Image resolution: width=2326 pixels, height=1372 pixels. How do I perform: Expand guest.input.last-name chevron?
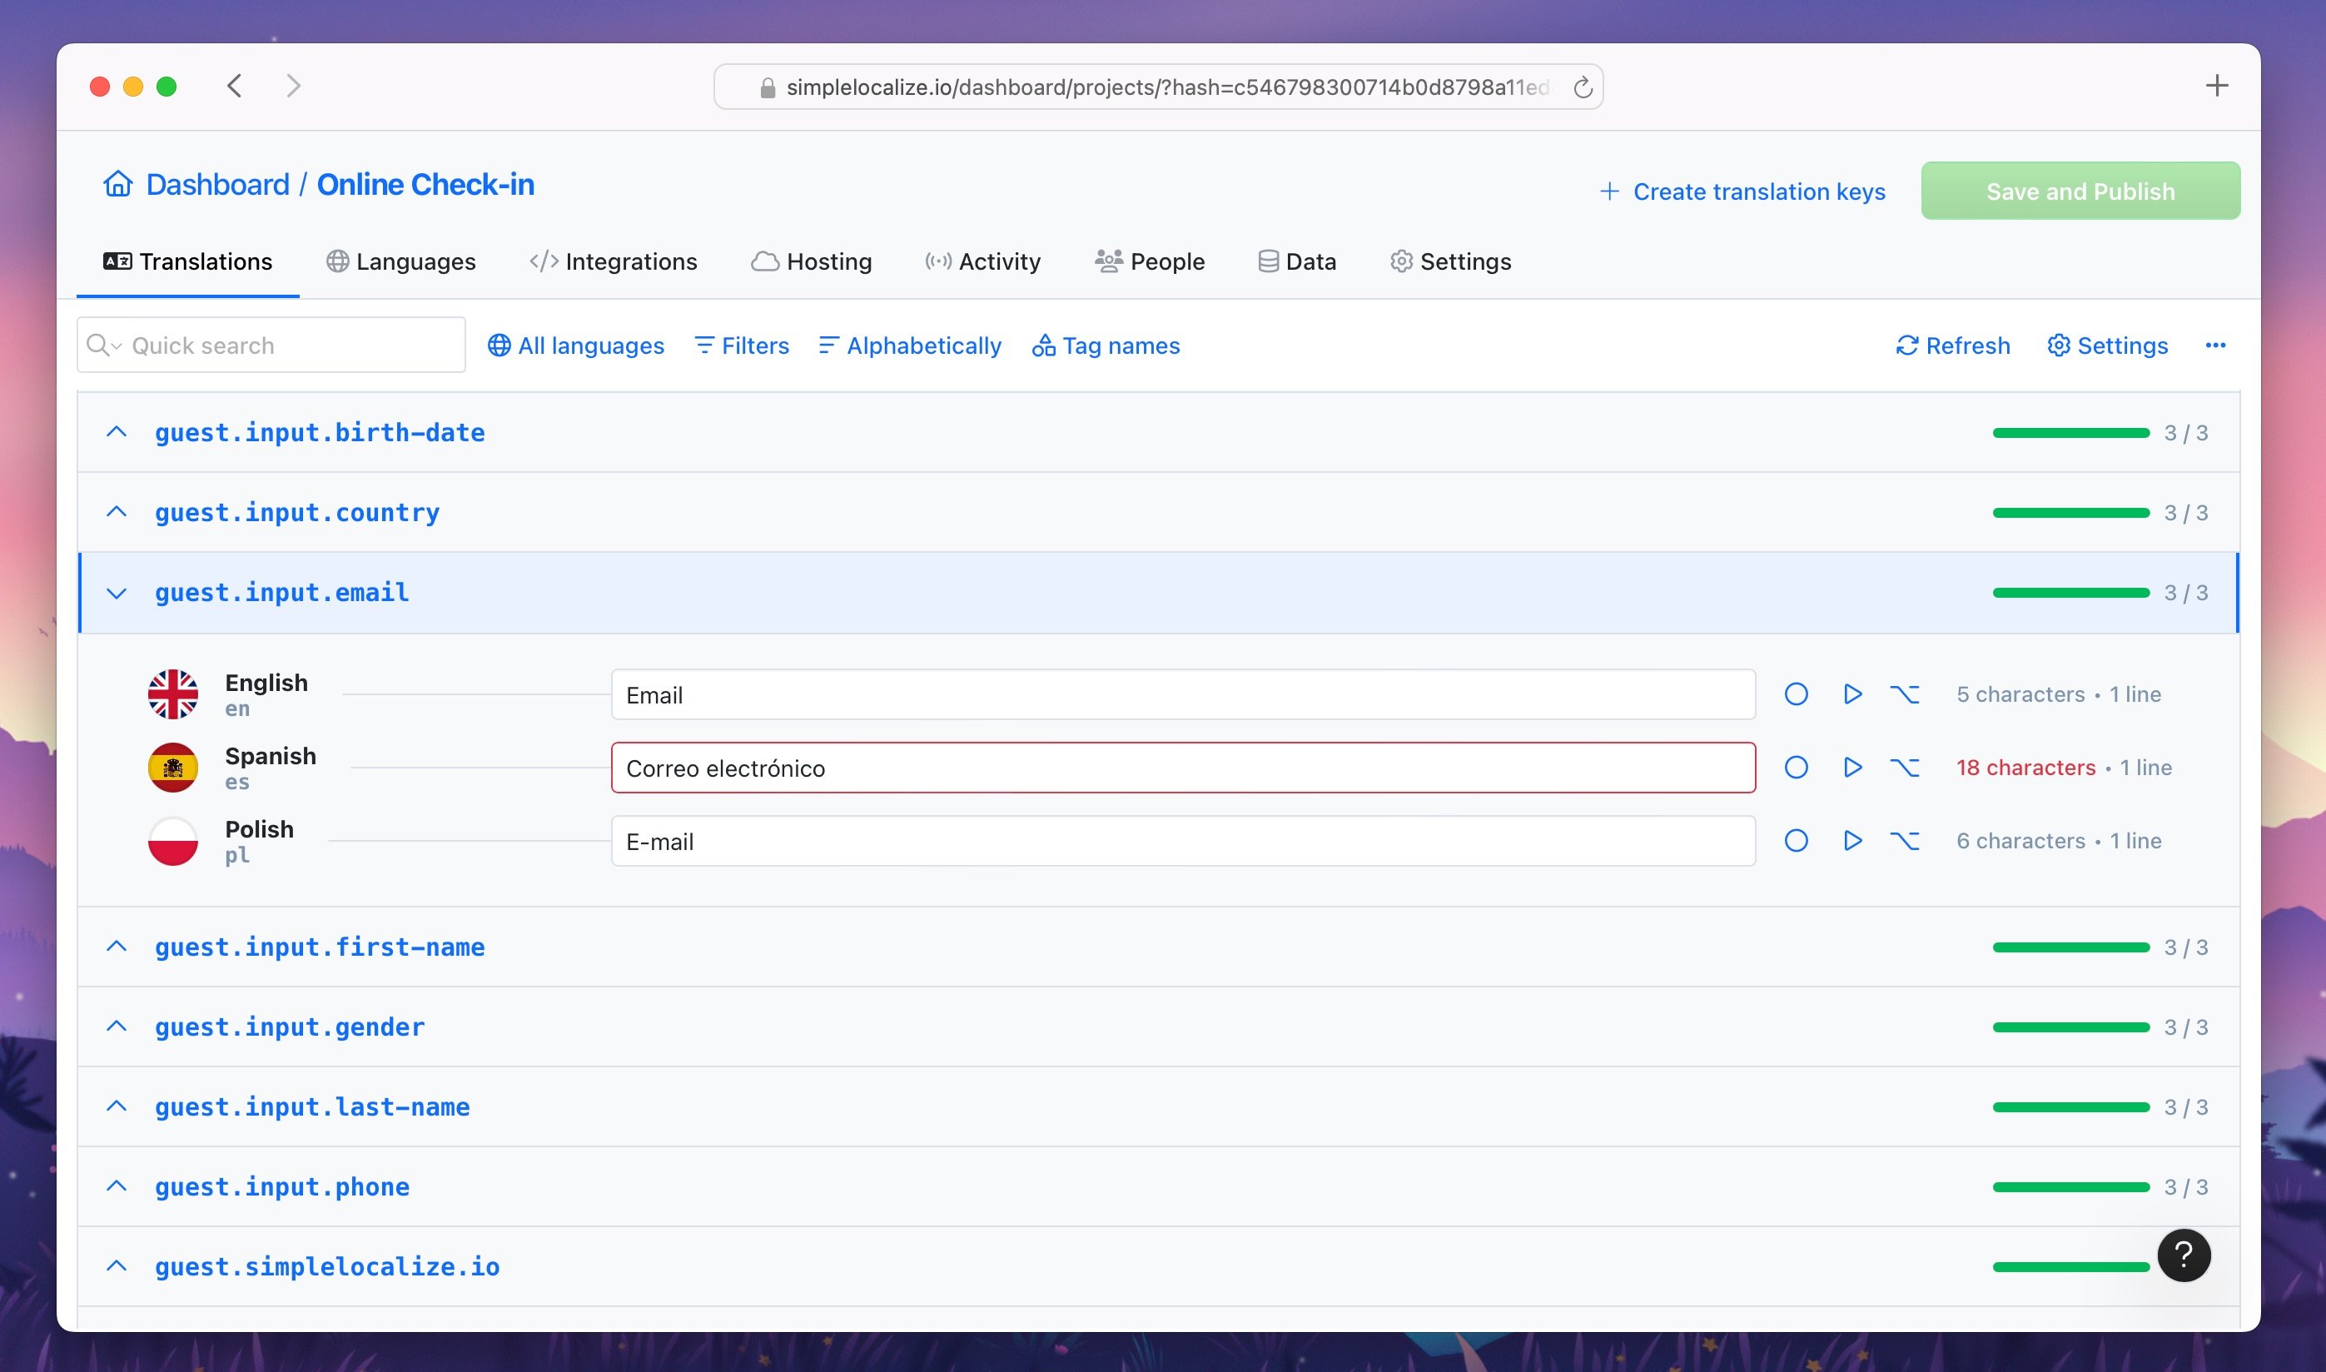(x=117, y=1106)
